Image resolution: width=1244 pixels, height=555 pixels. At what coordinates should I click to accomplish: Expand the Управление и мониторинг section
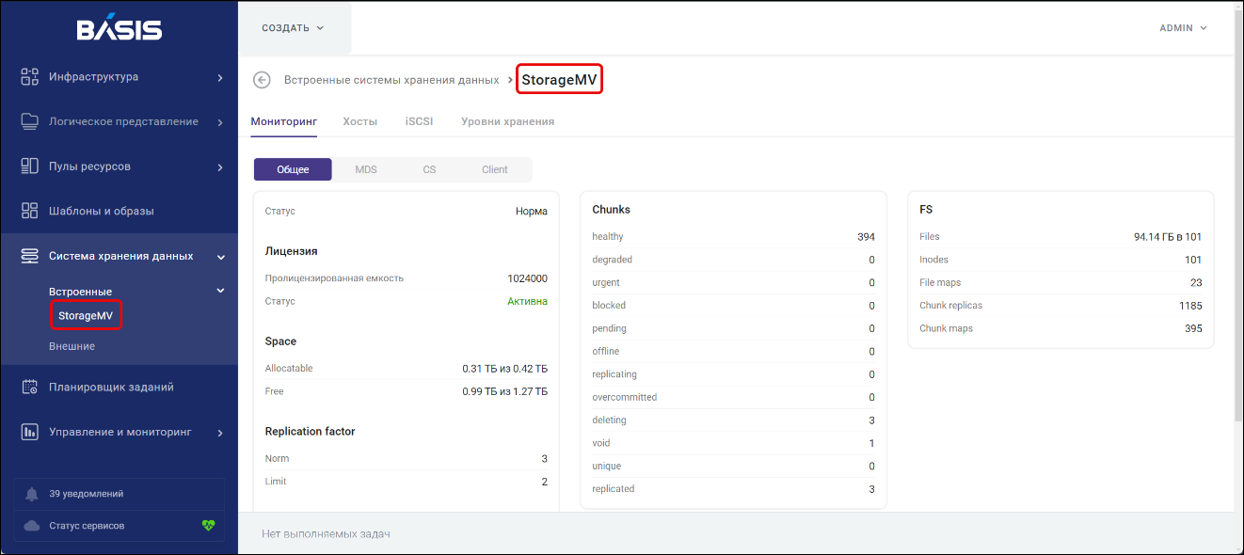(220, 433)
